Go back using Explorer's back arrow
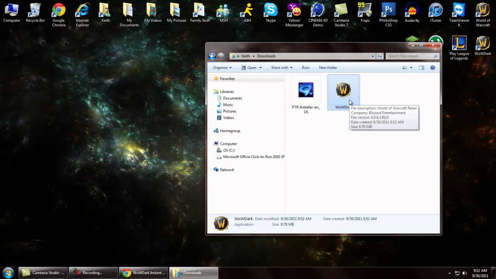This screenshot has width=496, height=279. click(x=212, y=56)
